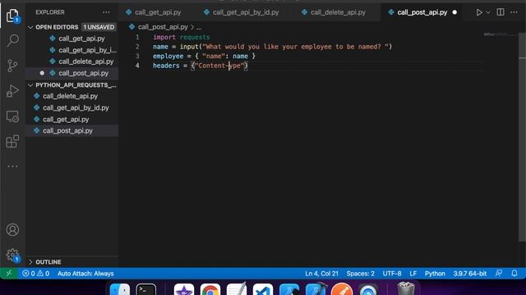Image resolution: width=526 pixels, height=295 pixels.
Task: Open iMovie star icon in the dock
Action: coord(184,289)
